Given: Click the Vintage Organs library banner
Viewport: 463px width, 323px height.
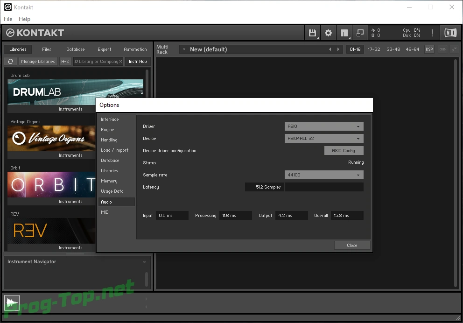Looking at the screenshot, I should point(51,139).
